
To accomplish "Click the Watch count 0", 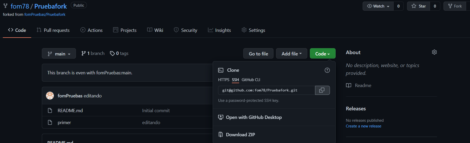I will [398, 6].
